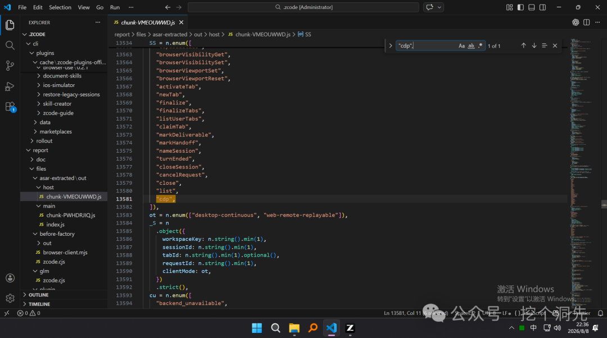The image size is (607, 338).
Task: Open the Go menu
Action: [x=99, y=7]
